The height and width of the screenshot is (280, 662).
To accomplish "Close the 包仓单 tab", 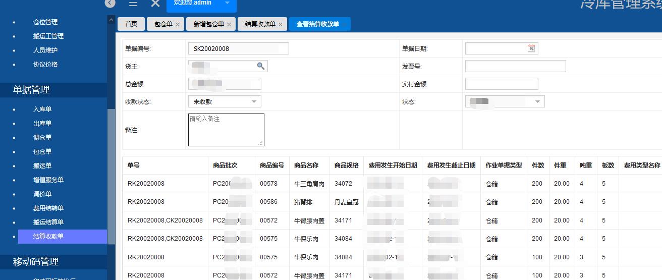I will pos(178,24).
